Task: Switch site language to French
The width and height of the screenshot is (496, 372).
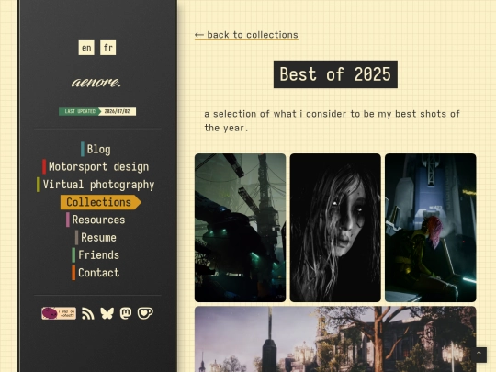Action: (107, 48)
